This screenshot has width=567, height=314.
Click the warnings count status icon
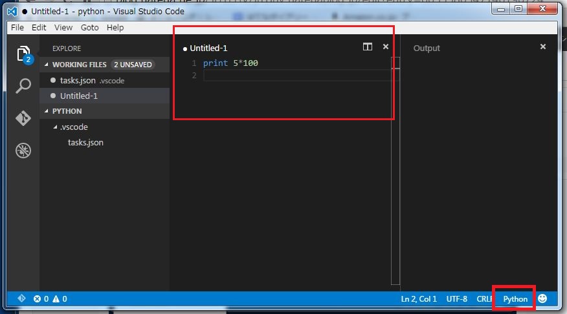60,299
